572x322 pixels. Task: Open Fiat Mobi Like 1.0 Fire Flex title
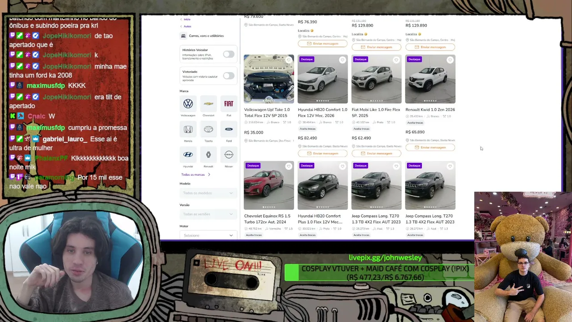pos(376,113)
